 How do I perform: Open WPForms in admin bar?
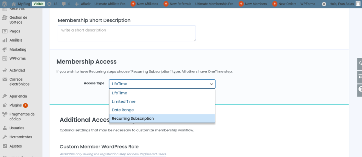coord(308,4)
